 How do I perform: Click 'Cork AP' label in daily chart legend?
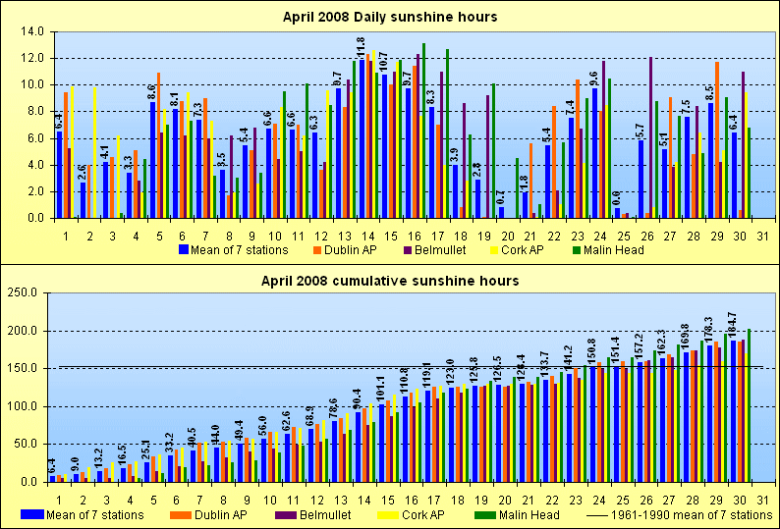pos(523,249)
